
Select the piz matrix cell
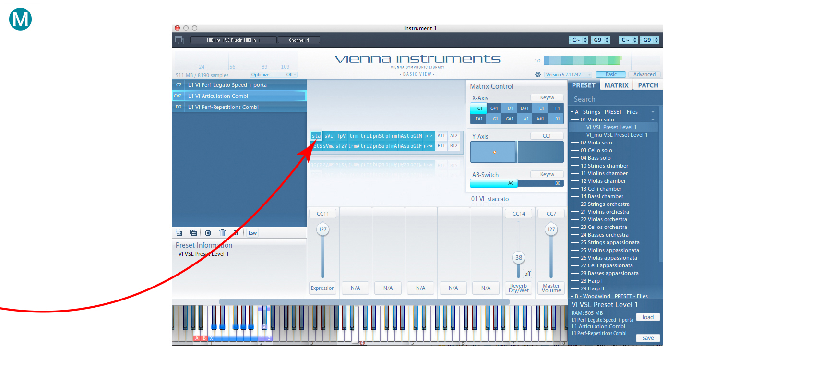(429, 136)
